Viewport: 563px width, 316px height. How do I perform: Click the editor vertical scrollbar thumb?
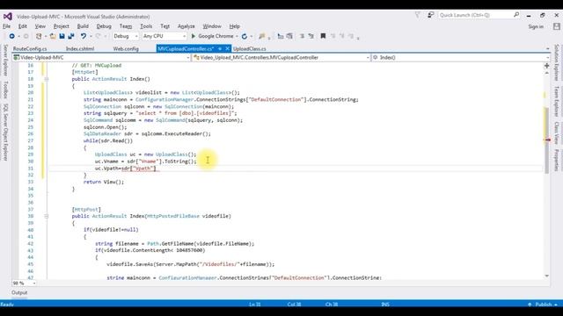547,140
